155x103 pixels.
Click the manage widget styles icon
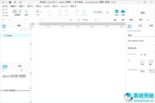pyautogui.click(x=3, y=20)
